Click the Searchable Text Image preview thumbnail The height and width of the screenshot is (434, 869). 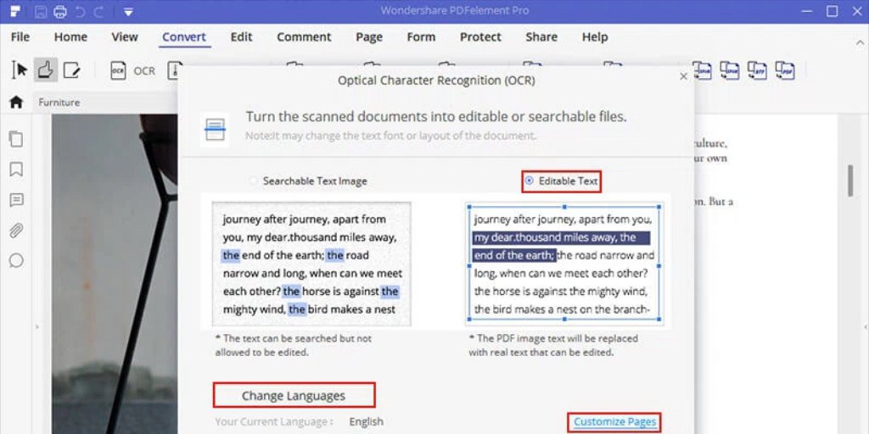(x=311, y=264)
